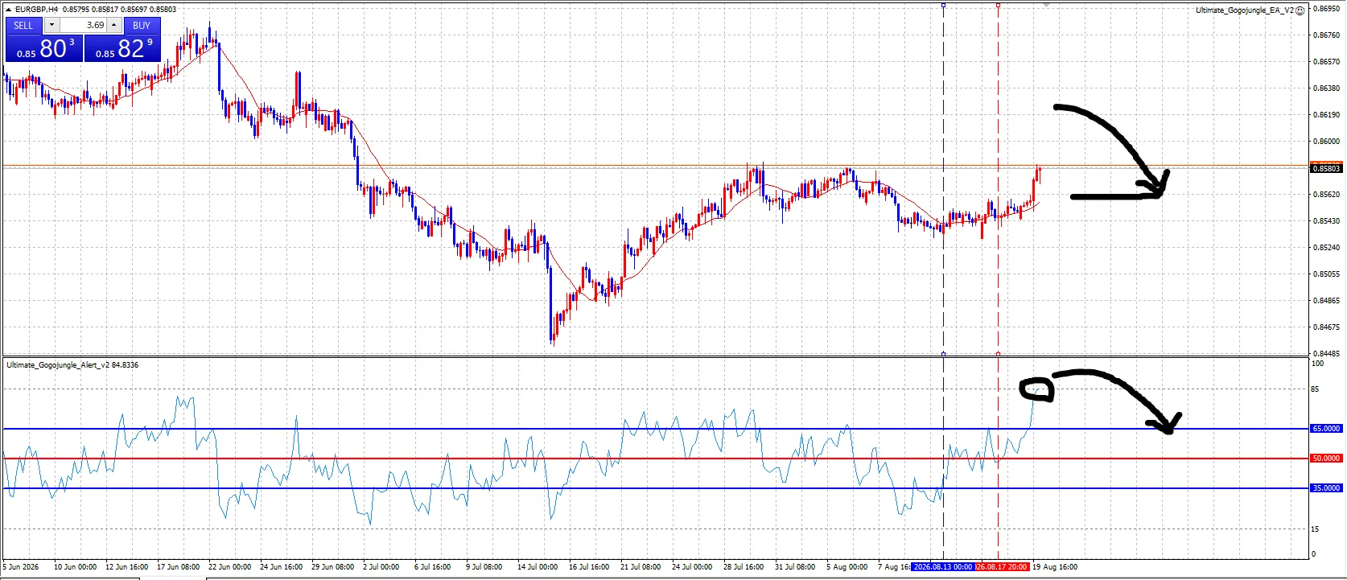
Task: Click the 6 Jul 16:00 time label
Action: (x=432, y=567)
